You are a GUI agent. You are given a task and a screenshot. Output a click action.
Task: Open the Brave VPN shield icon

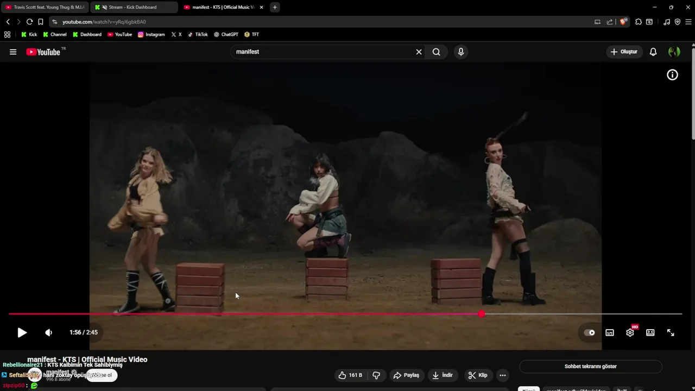[678, 22]
